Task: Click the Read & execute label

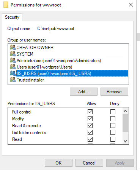Action: tap(27, 126)
